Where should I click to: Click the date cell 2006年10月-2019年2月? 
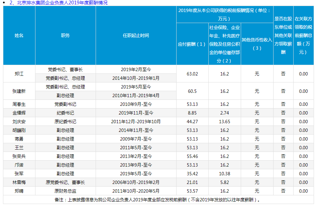pos(136,183)
